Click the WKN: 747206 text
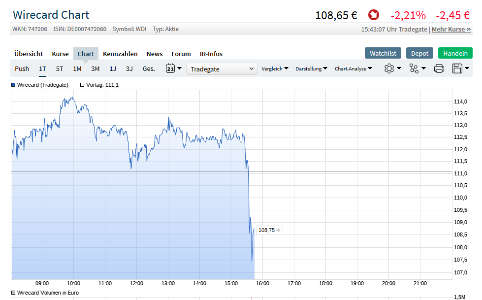This screenshot has width=482, height=300. click(30, 29)
